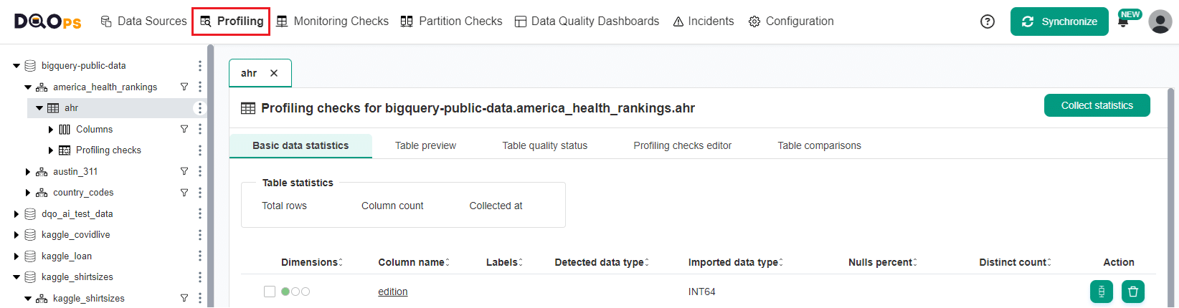This screenshot has width=1179, height=308.
Task: Click filter icon next to austin_311 schema
Action: coord(184,171)
